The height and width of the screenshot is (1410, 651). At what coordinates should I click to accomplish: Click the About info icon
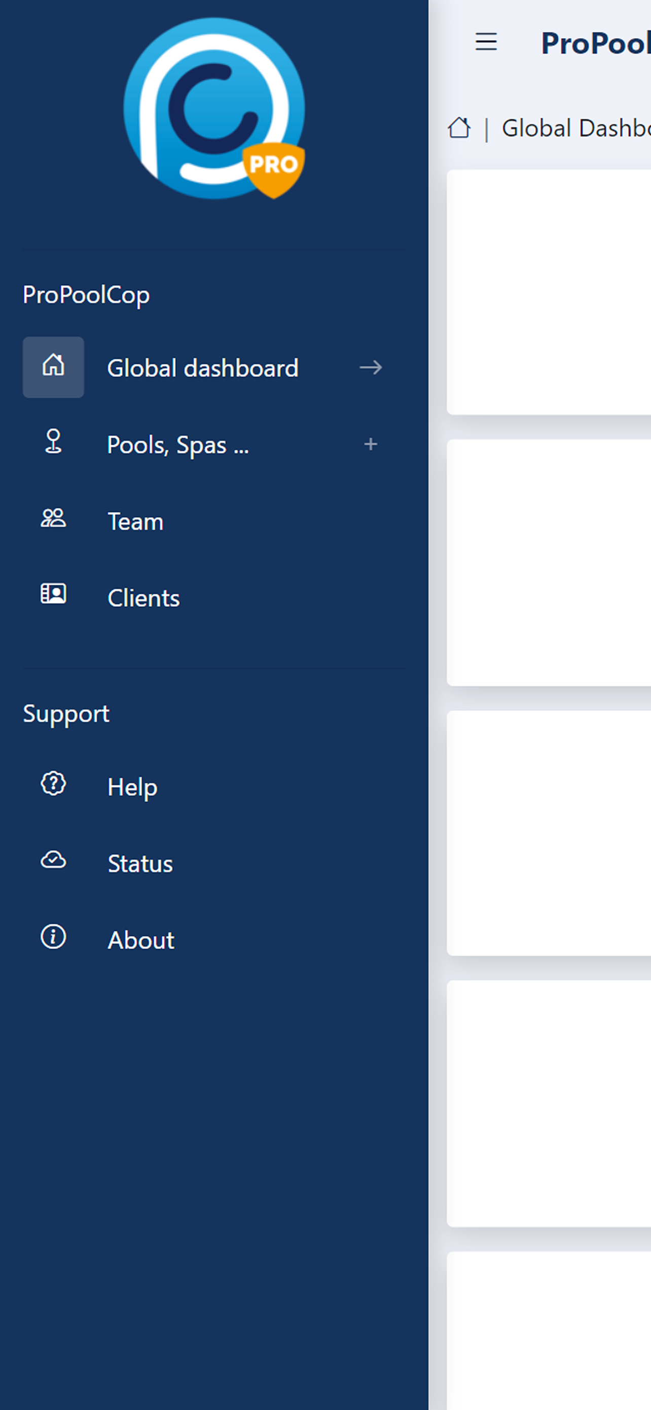[x=54, y=937]
